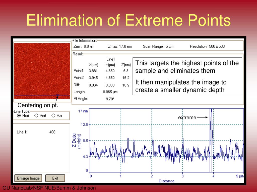Click the Y(µm) column header
The image size is (257, 192).
click(110, 65)
